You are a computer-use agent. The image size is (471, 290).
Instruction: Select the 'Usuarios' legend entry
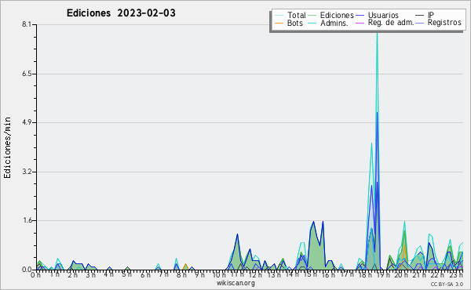pos(383,15)
